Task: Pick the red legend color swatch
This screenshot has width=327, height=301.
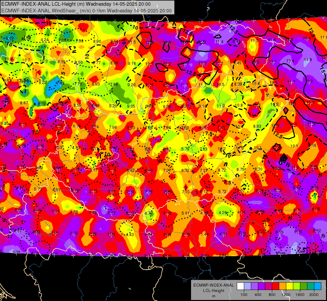Action: [x=276, y=286]
